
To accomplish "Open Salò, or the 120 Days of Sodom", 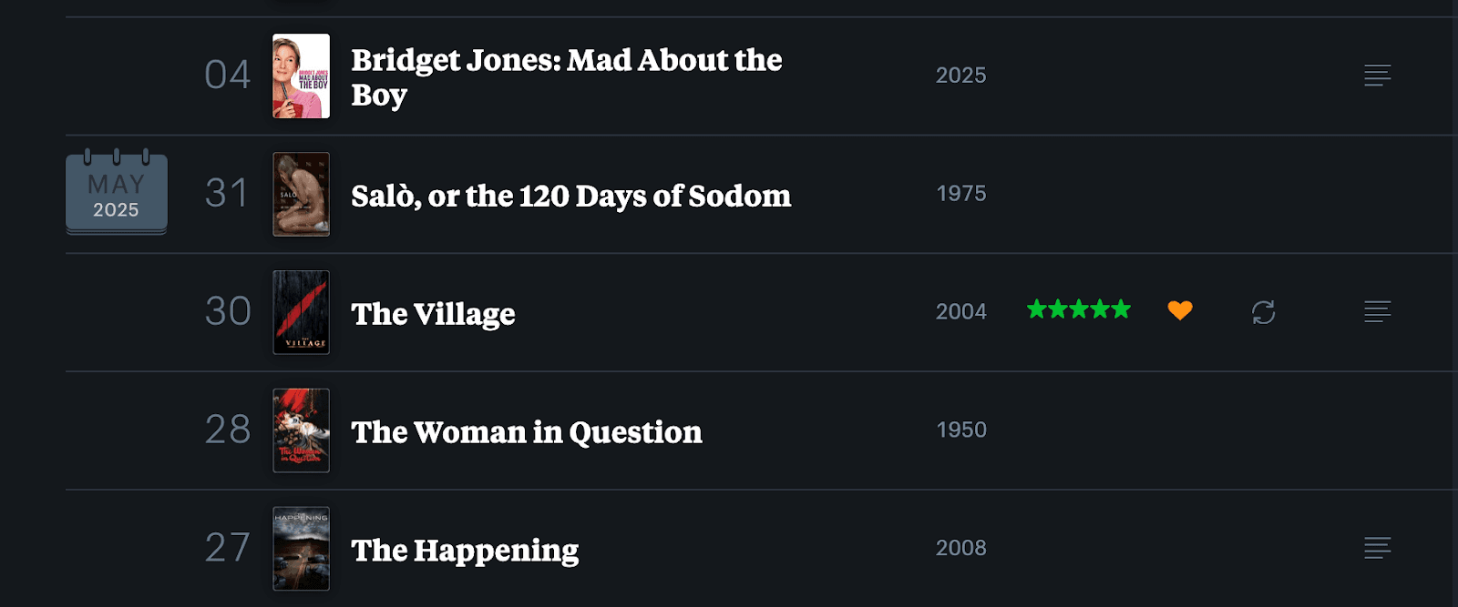I will point(570,196).
